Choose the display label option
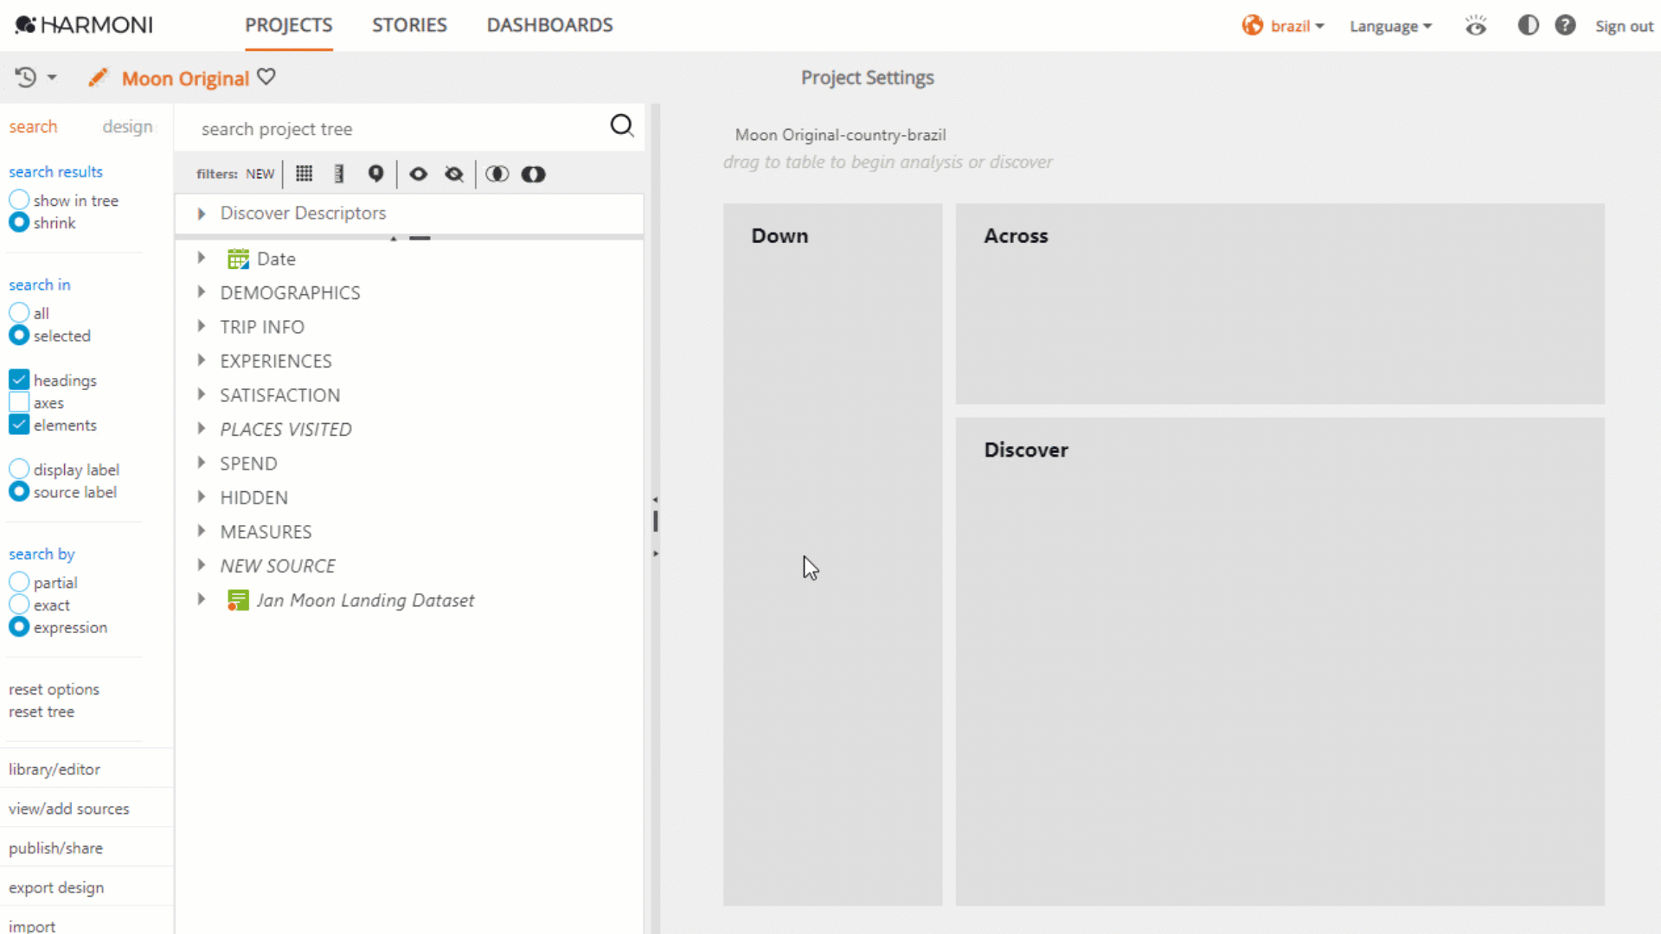Screen dimensions: 1661x934 coord(18,469)
